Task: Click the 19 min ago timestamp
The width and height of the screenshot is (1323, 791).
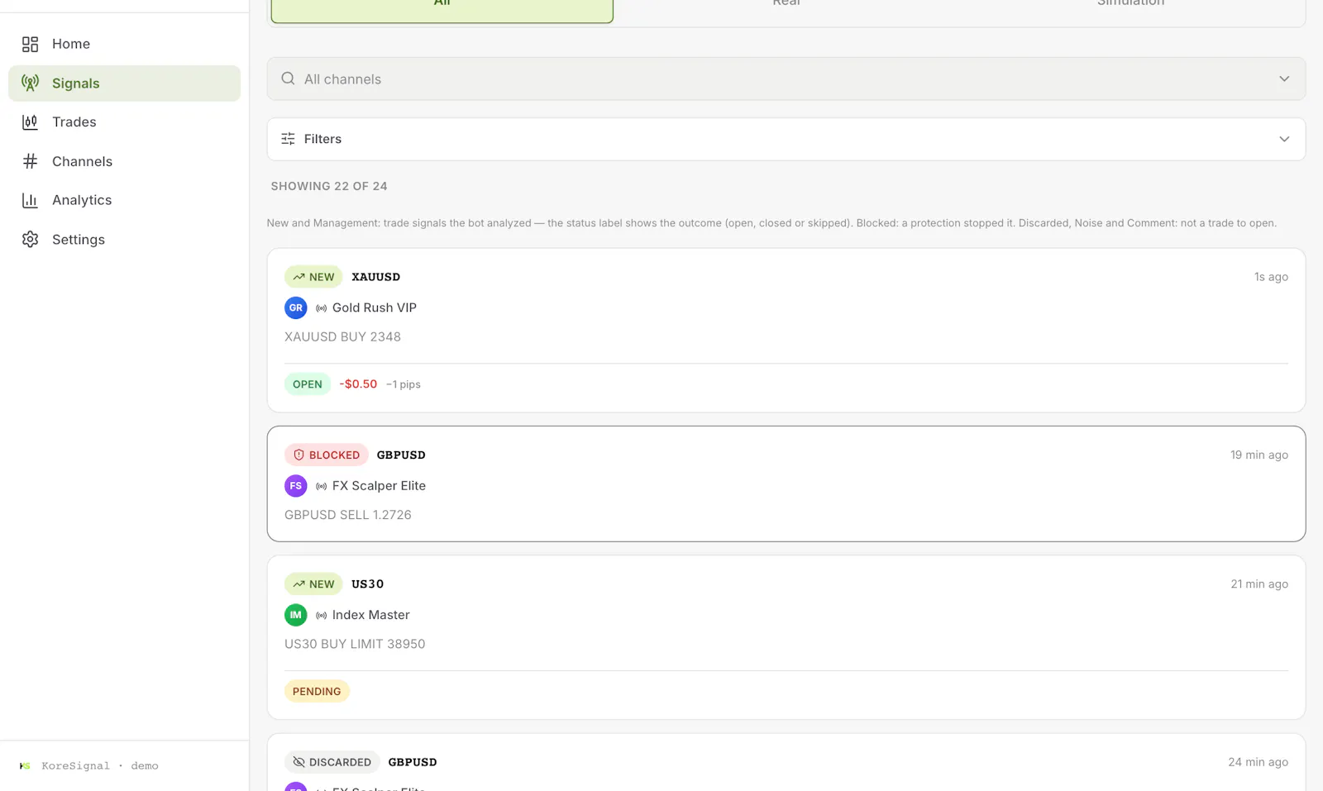Action: (1259, 455)
